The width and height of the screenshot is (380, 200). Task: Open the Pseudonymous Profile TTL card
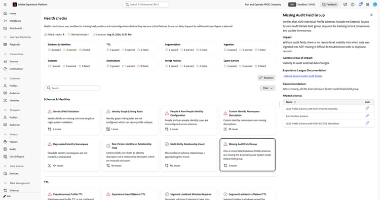[x=72, y=194]
